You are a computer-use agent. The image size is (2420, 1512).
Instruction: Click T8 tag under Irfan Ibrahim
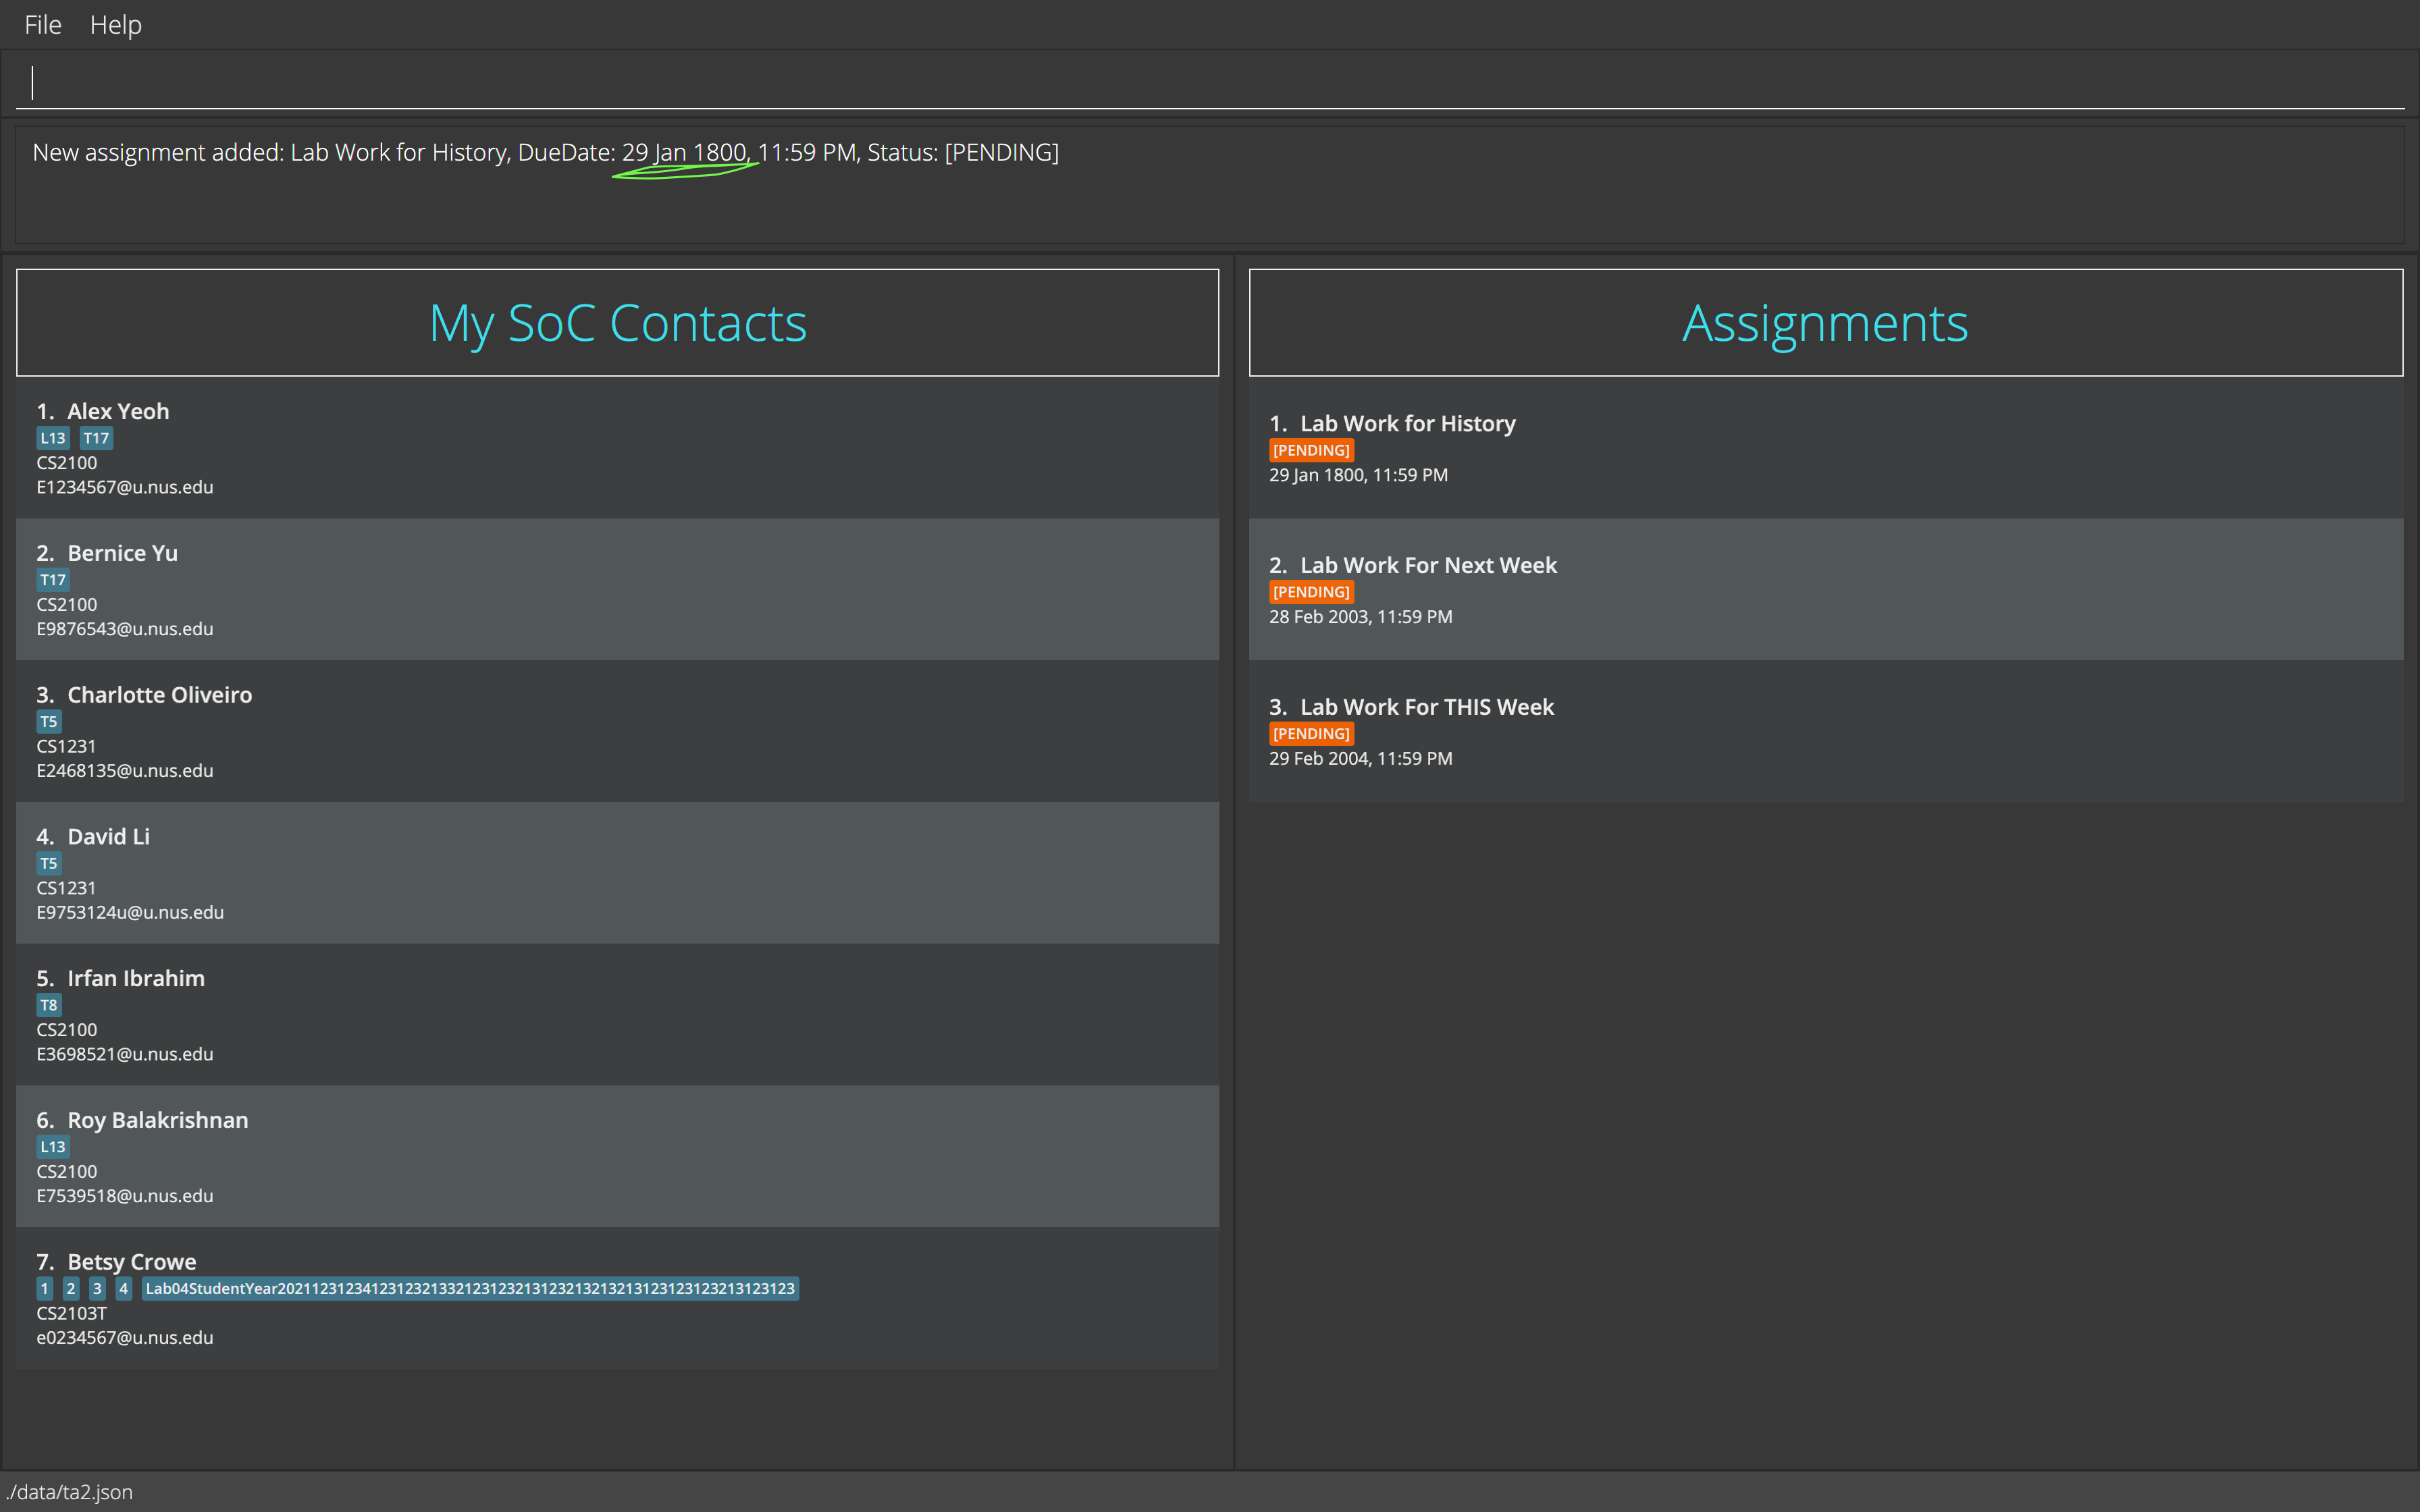49,1005
